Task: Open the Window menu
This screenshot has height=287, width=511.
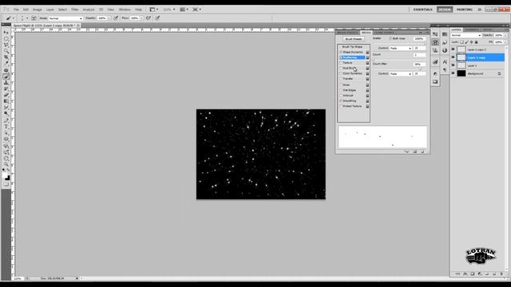Action: point(125,10)
